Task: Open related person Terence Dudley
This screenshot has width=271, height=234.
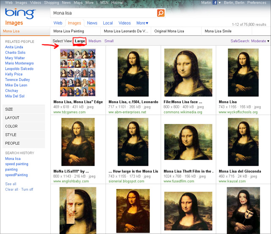Action: click(17, 80)
